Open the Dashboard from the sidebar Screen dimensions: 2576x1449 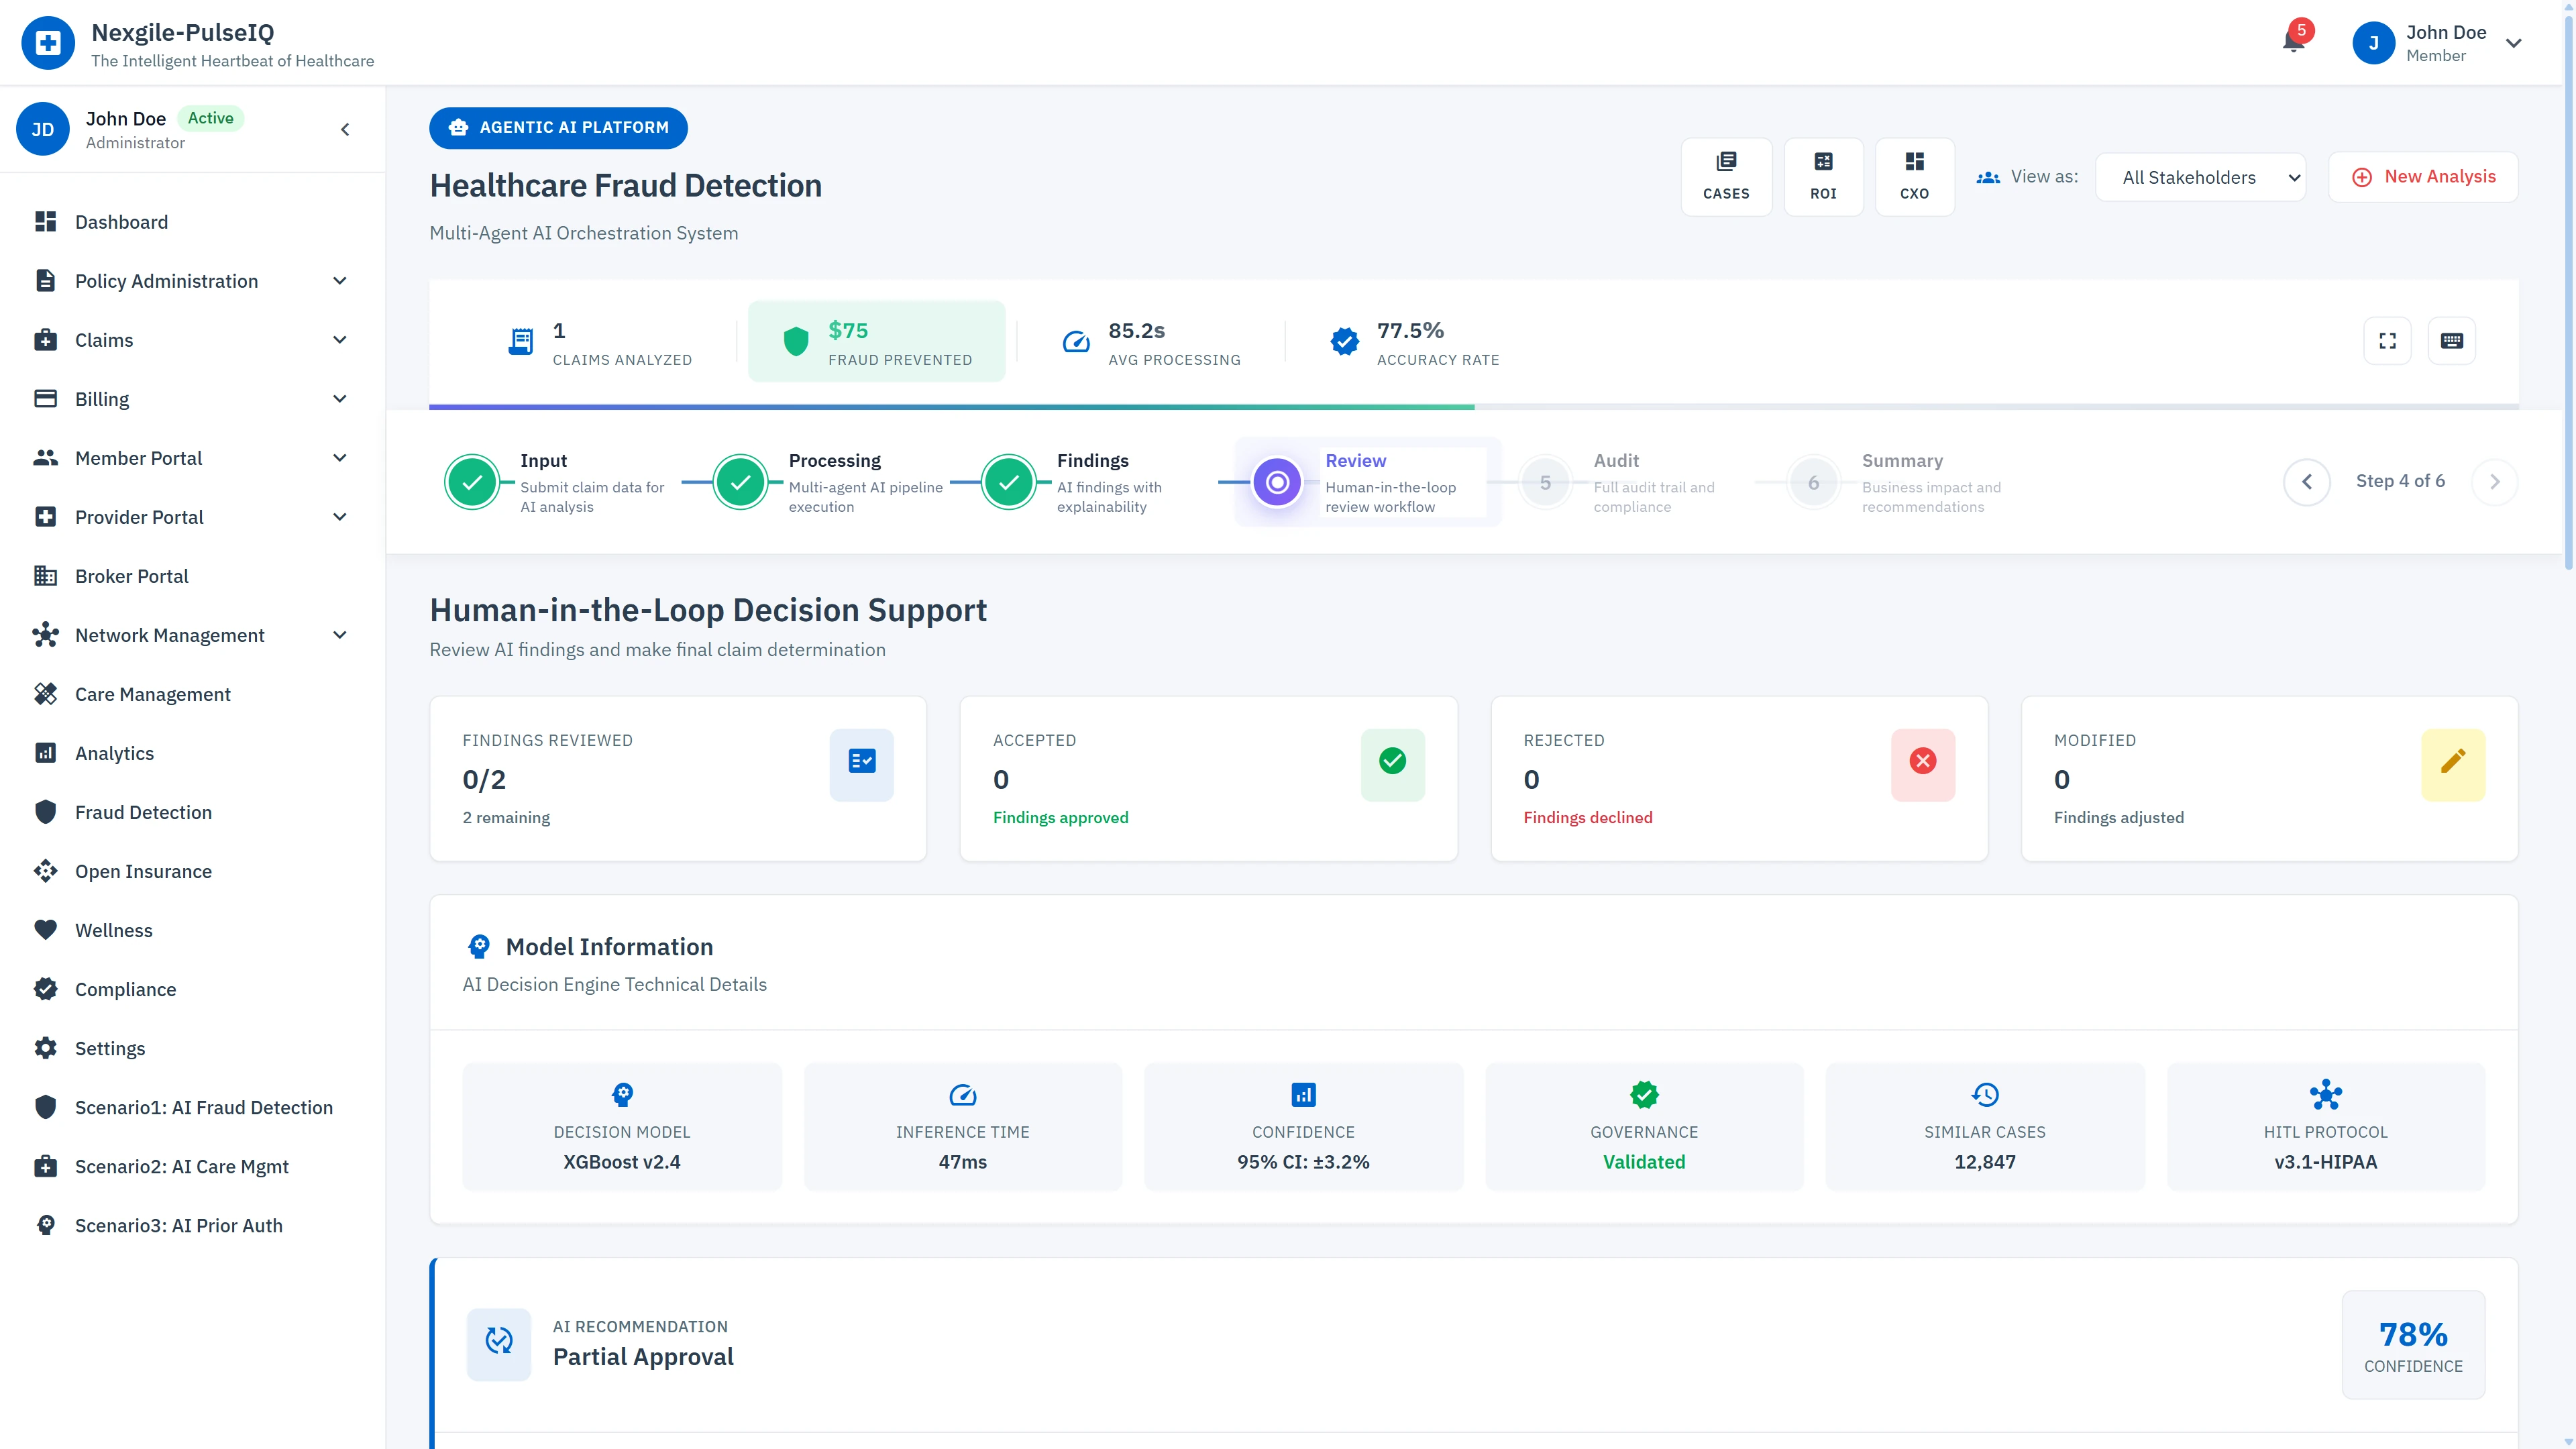point(121,221)
